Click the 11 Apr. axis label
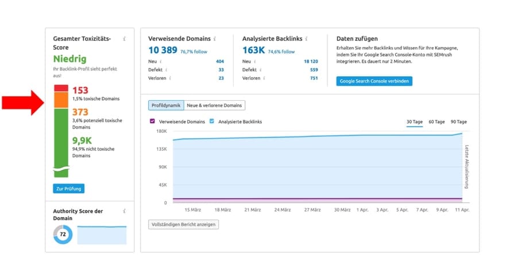 [462, 210]
